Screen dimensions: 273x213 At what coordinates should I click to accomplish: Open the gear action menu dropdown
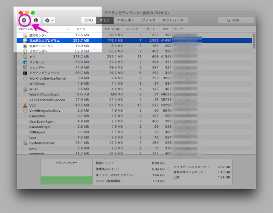49,20
